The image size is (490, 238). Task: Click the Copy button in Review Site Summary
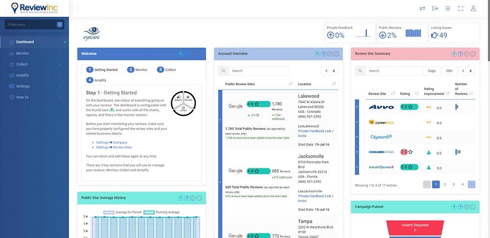coord(432,71)
